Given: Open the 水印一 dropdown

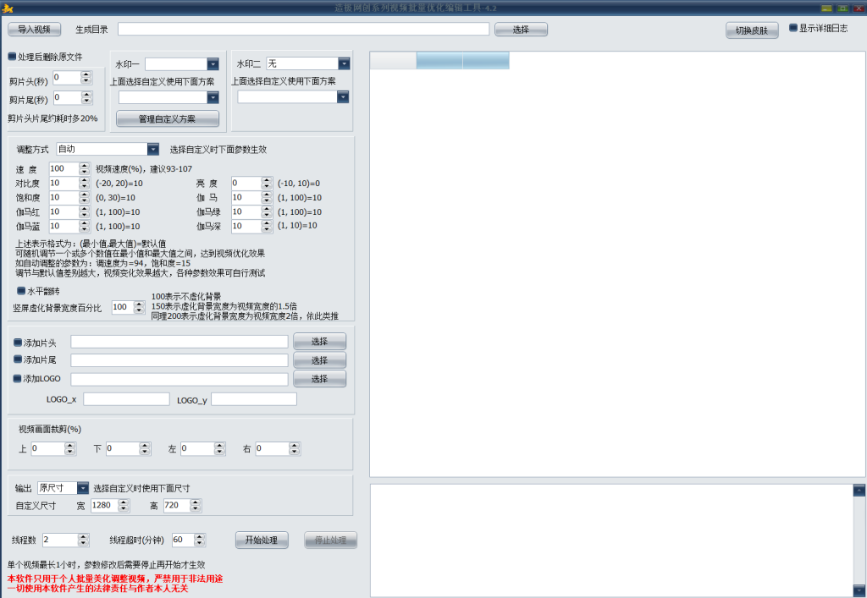Looking at the screenshot, I should [213, 64].
